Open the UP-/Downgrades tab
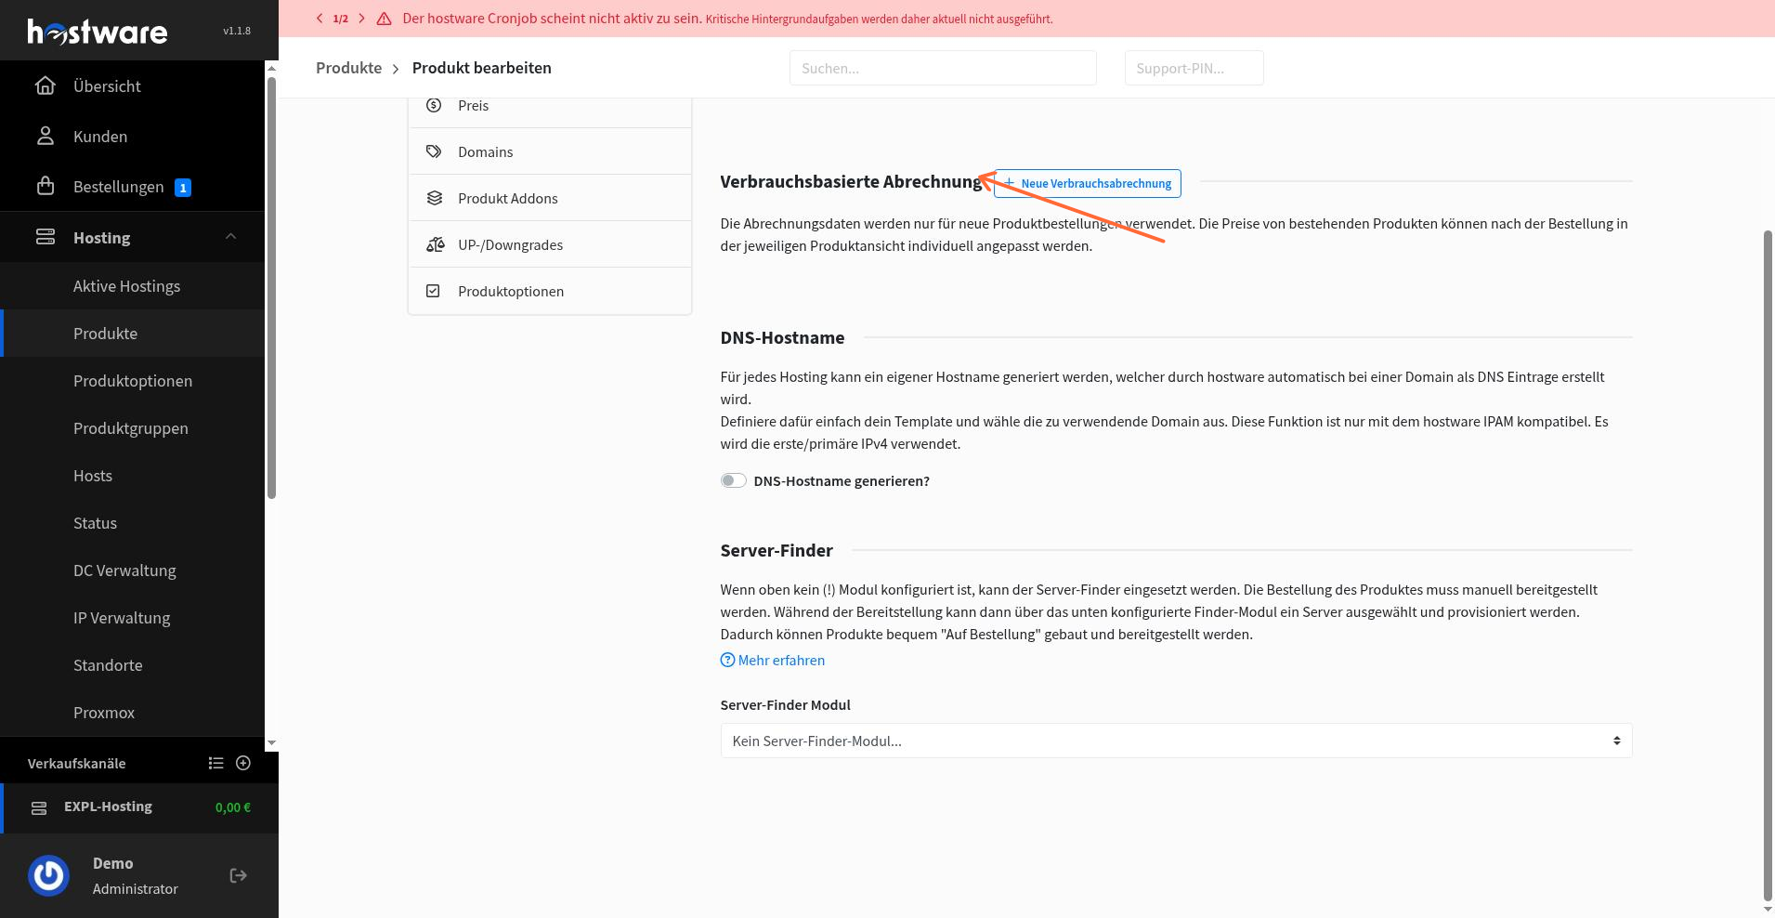The image size is (1775, 918). [550, 244]
